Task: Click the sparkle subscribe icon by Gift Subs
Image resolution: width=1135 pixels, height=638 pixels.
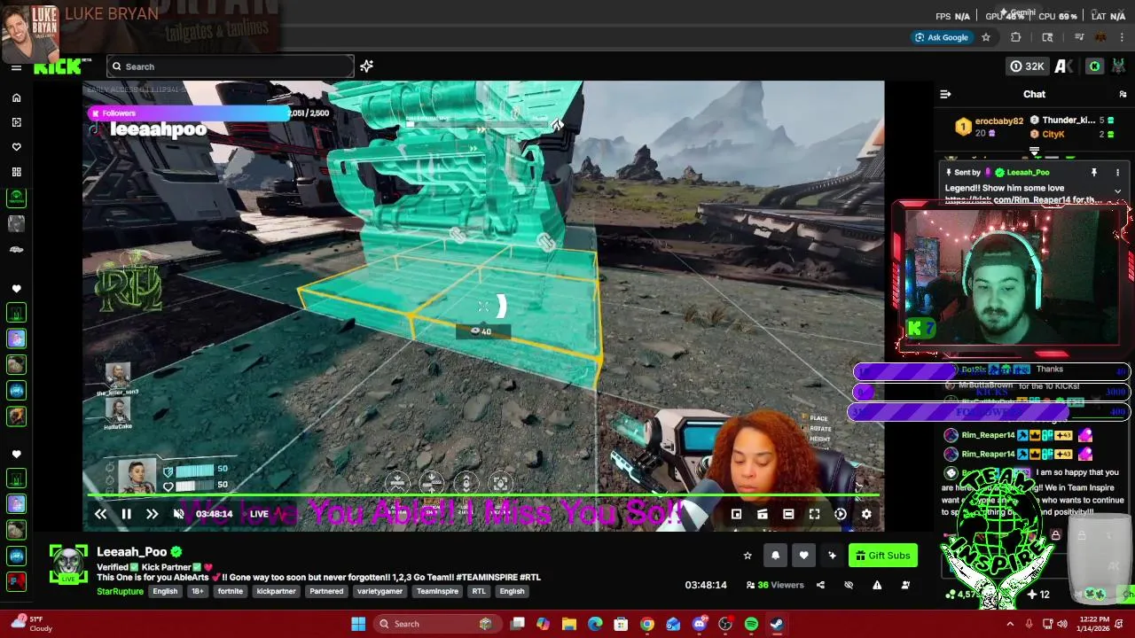Action: [x=832, y=556]
